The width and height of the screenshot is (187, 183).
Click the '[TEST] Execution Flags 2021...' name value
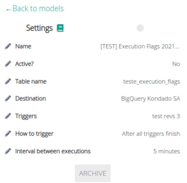click(x=140, y=47)
